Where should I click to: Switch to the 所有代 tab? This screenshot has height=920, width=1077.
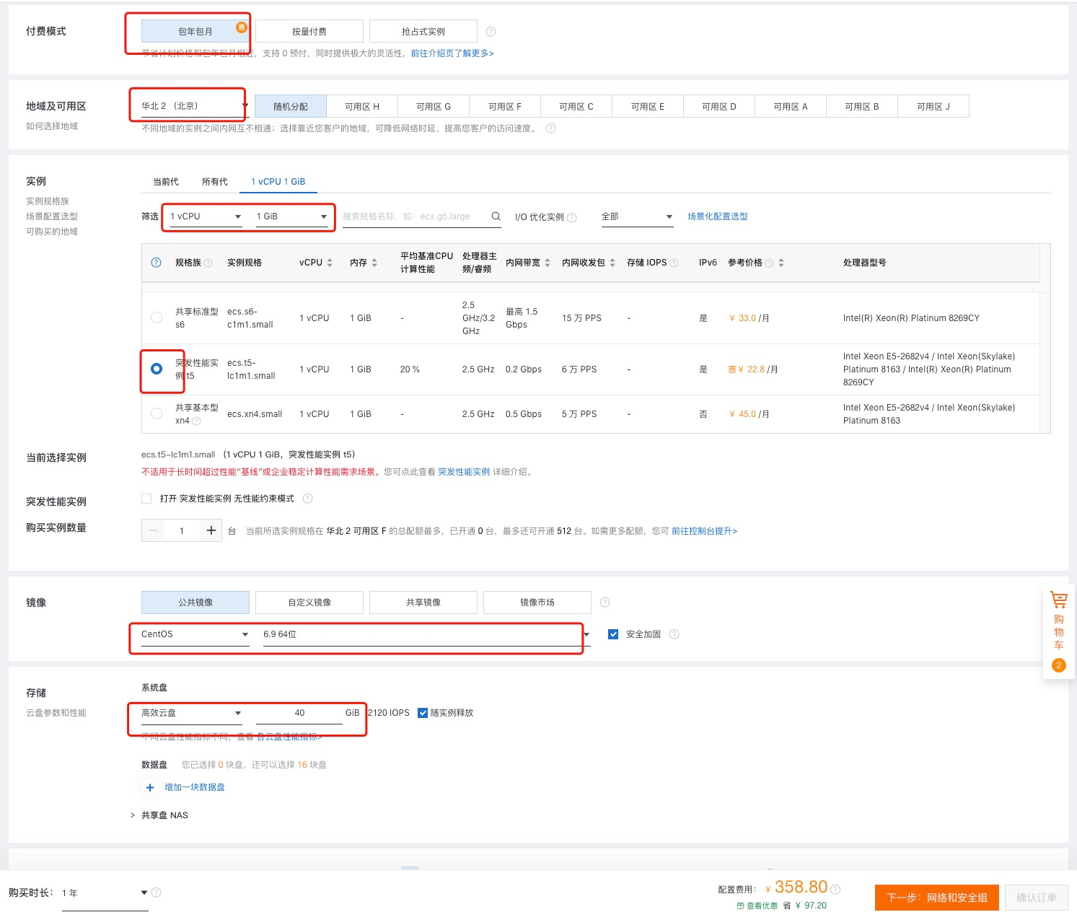[214, 182]
